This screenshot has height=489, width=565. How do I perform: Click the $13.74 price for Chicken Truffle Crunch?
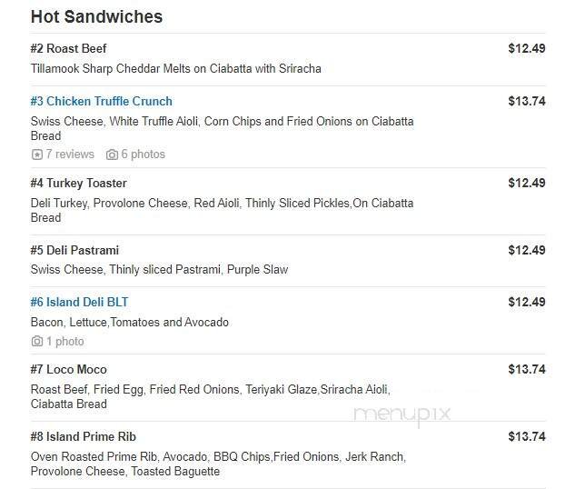(526, 101)
